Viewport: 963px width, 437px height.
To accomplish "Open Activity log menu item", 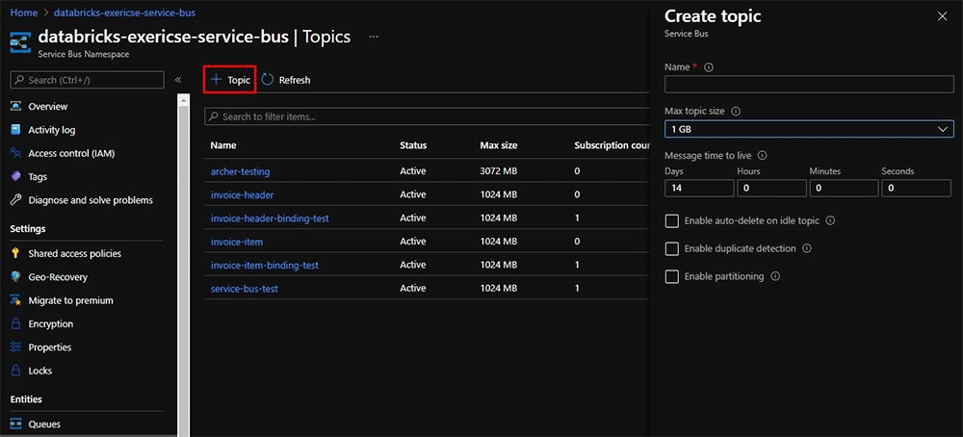I will point(52,130).
